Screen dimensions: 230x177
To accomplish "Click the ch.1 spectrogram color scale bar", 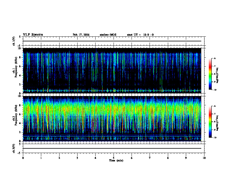I will tap(210, 74).
